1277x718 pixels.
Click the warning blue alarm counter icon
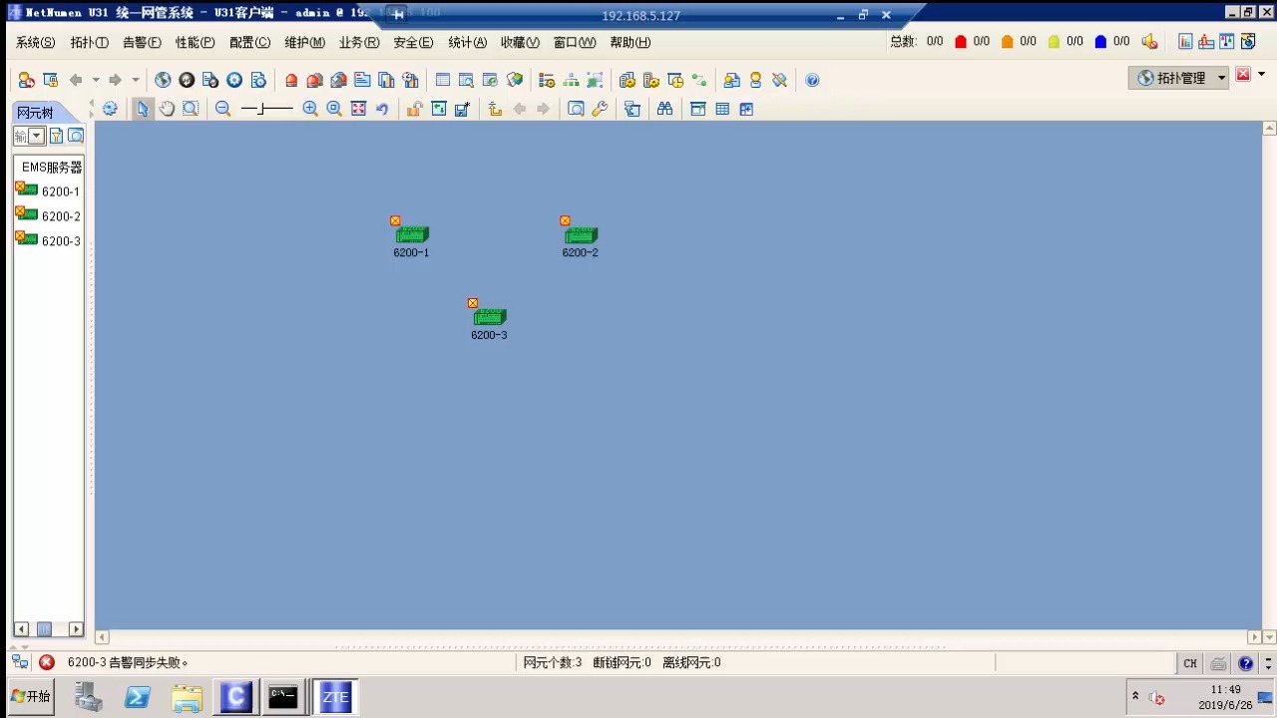(x=1100, y=42)
